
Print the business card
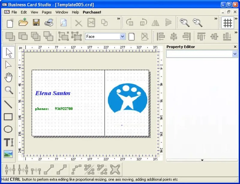(49, 22)
